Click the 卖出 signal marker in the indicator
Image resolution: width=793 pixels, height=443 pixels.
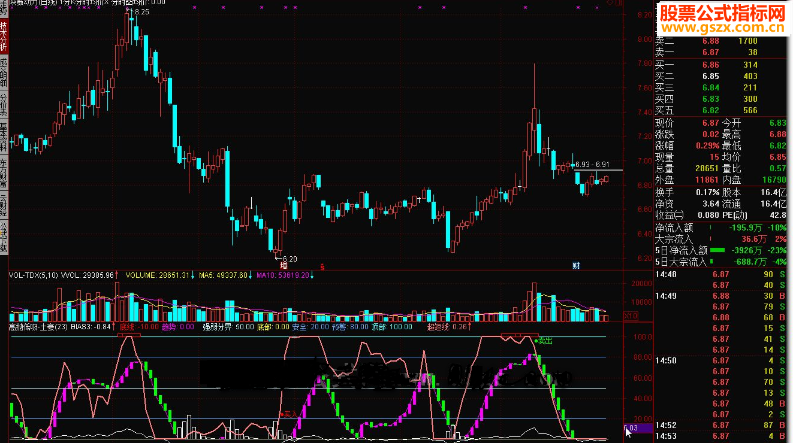click(544, 341)
